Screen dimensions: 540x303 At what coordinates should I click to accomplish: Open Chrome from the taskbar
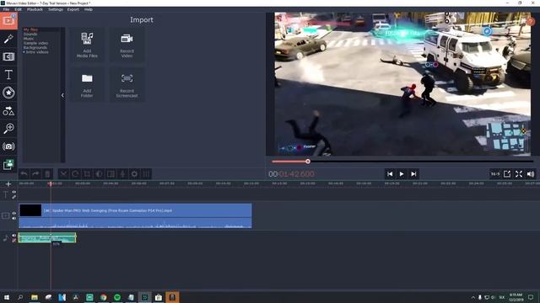(x=103, y=297)
